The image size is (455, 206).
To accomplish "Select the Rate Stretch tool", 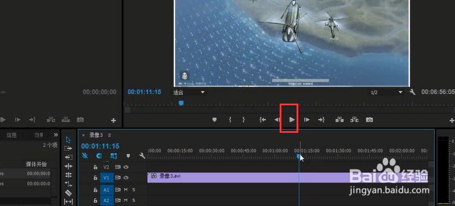I will [68, 183].
